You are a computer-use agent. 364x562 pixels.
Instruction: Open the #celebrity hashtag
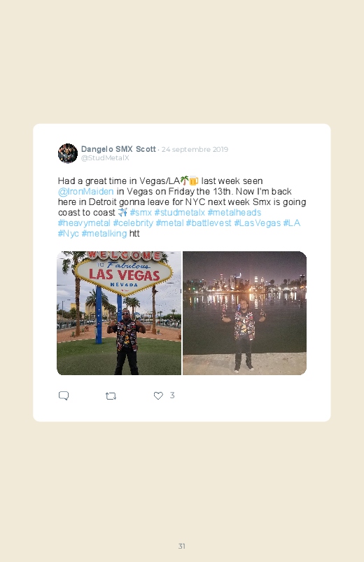pos(133,223)
